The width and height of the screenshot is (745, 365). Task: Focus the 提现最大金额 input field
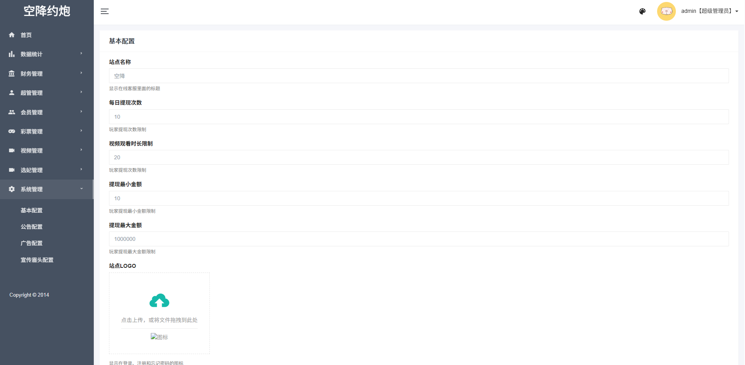[x=418, y=239]
